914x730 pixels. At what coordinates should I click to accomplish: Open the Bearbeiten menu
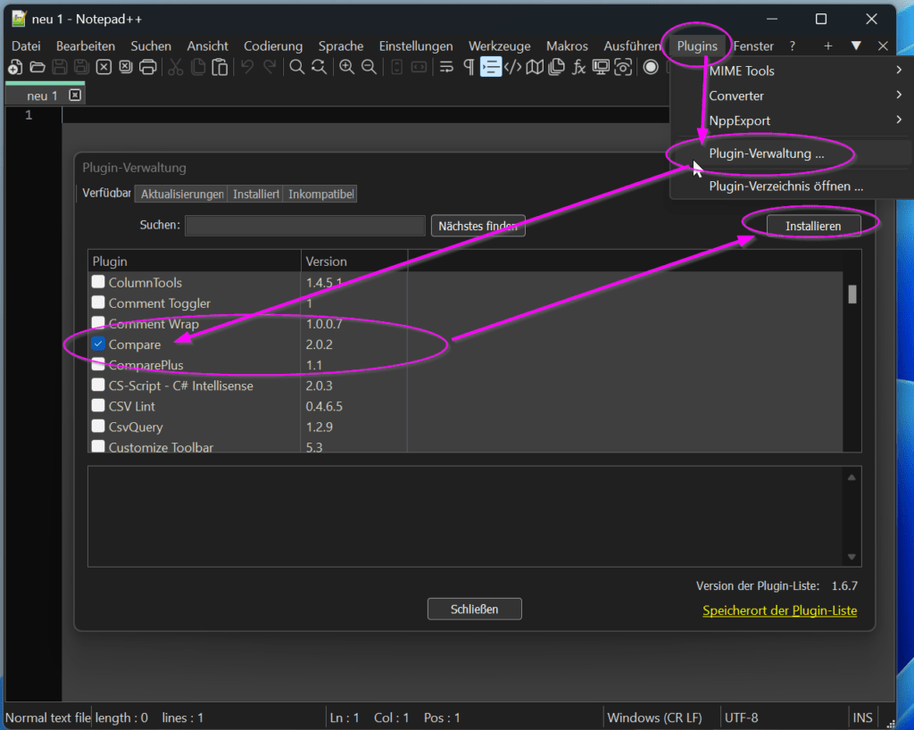[86, 46]
